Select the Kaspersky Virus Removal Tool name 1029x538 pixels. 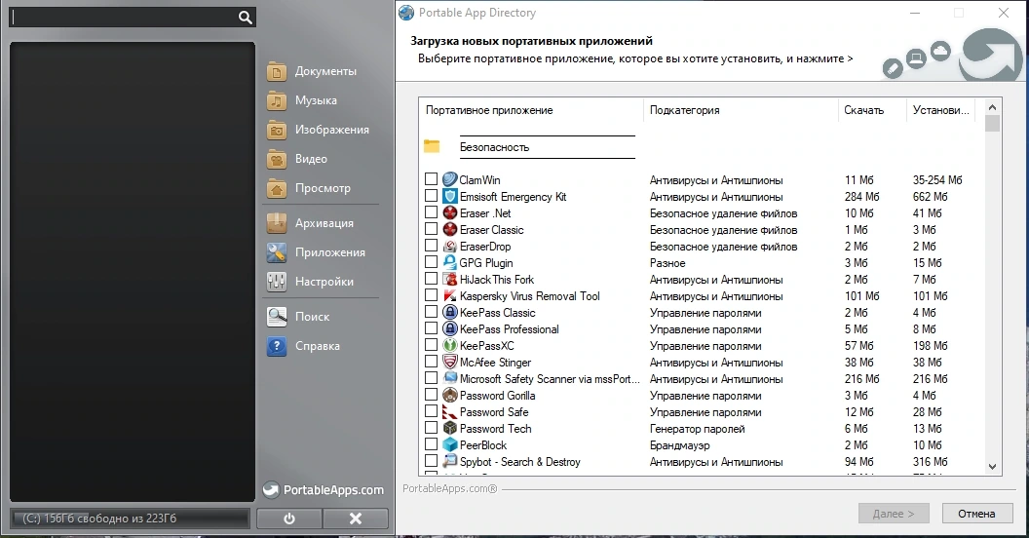tap(529, 296)
